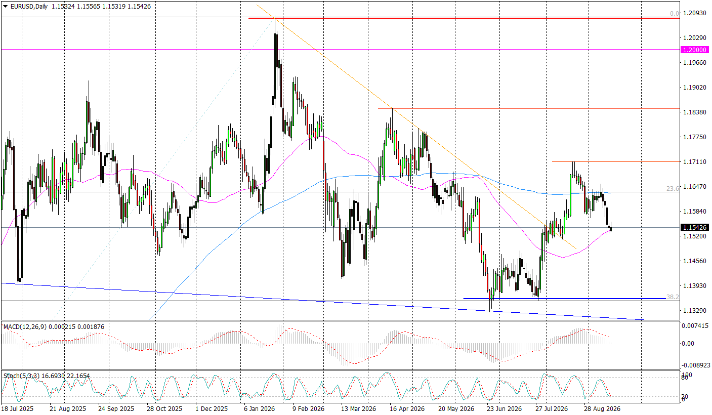This screenshot has width=712, height=415.
Task: Click the 18 Jul 2025 date label
Action: click(18, 408)
